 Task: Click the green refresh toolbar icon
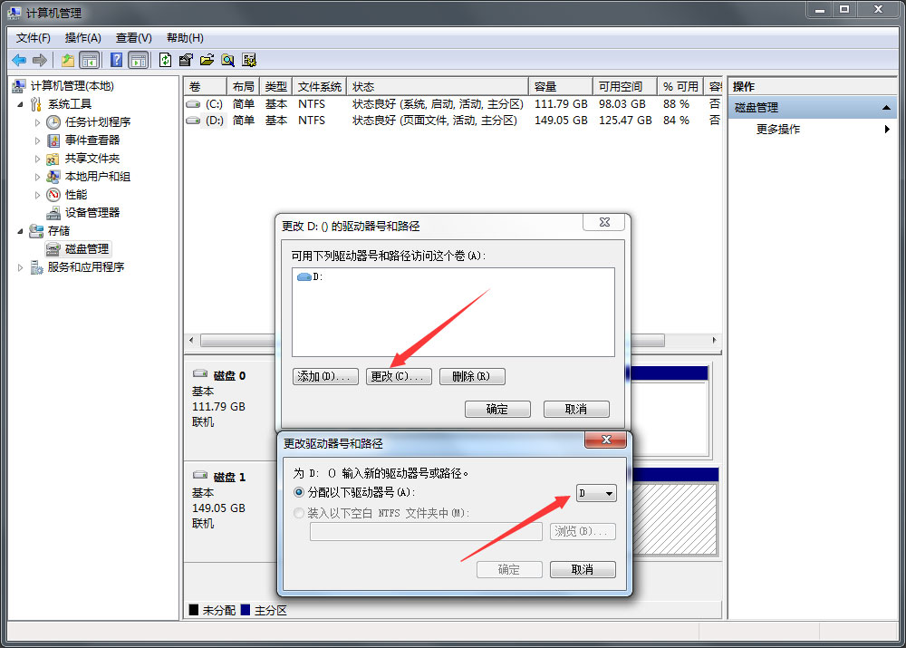pyautogui.click(x=165, y=60)
